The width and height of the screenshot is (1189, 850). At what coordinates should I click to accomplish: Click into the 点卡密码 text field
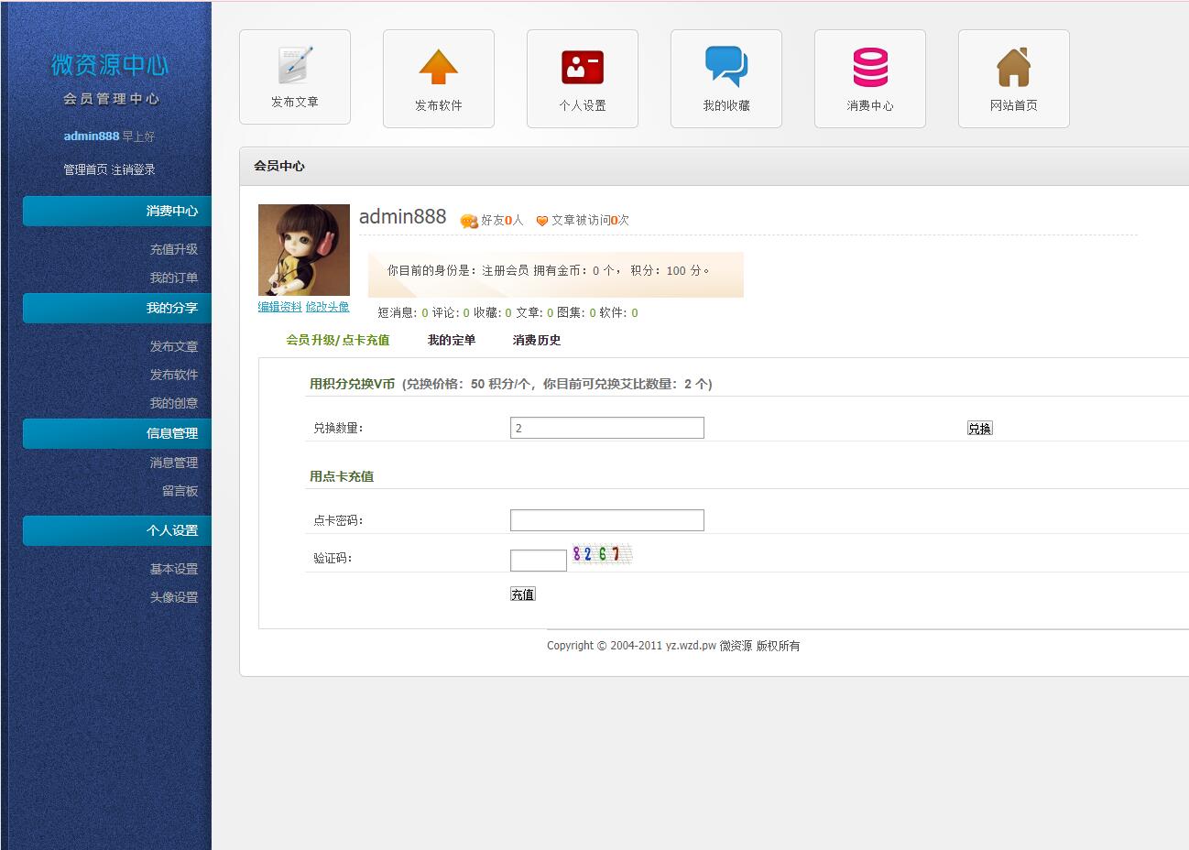[x=606, y=520]
